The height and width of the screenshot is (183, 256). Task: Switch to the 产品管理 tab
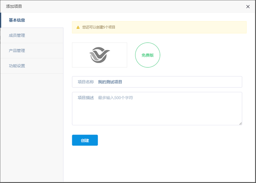pos(32,51)
